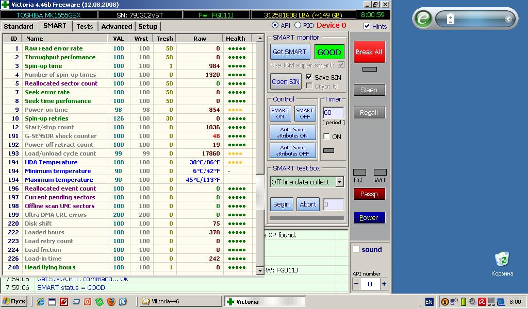Screen dimensions: 528x309
Task: Turn Auto Save attributes ON
Action: pyautogui.click(x=293, y=132)
